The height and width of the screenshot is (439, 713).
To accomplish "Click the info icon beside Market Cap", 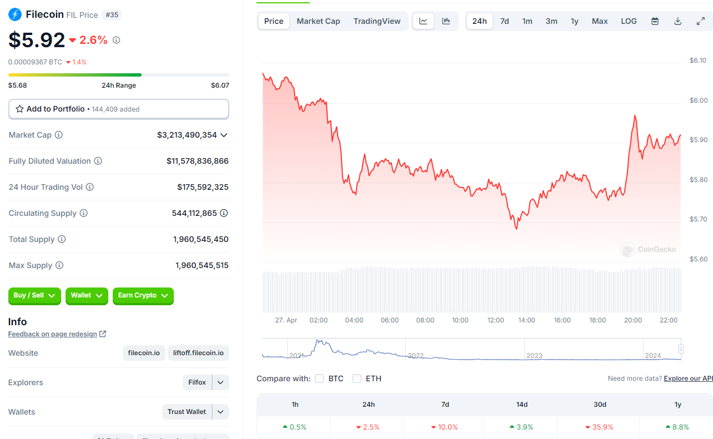I will 58,135.
